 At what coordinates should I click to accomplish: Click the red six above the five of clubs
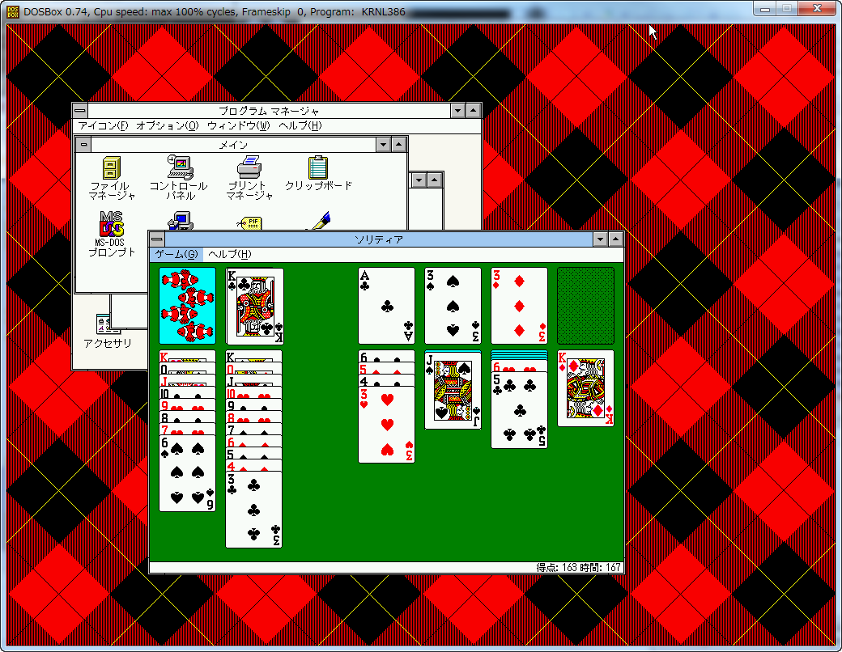click(519, 366)
